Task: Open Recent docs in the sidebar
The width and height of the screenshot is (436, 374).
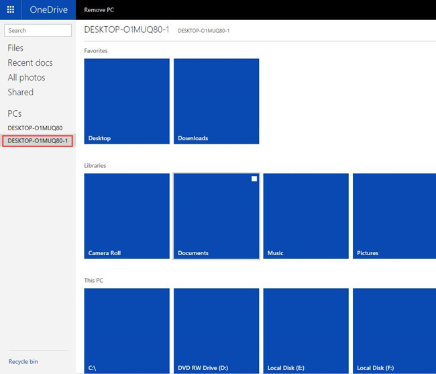Action: click(30, 63)
